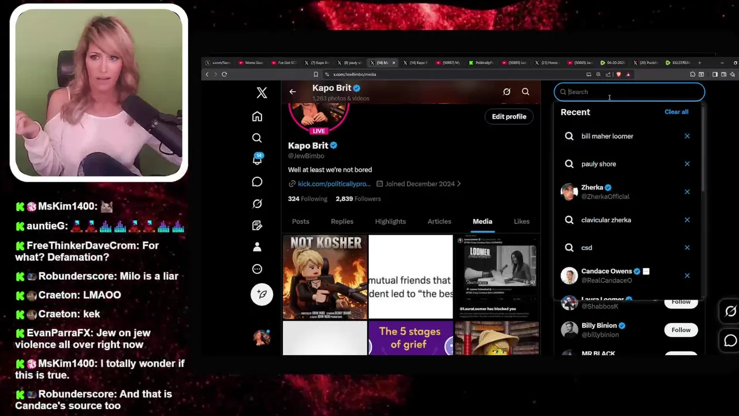
Task: Remove Zerka from recent searches
Action: click(687, 192)
